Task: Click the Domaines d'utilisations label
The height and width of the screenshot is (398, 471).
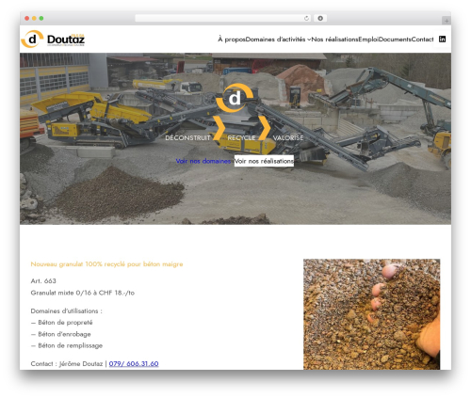Action: tap(67, 310)
